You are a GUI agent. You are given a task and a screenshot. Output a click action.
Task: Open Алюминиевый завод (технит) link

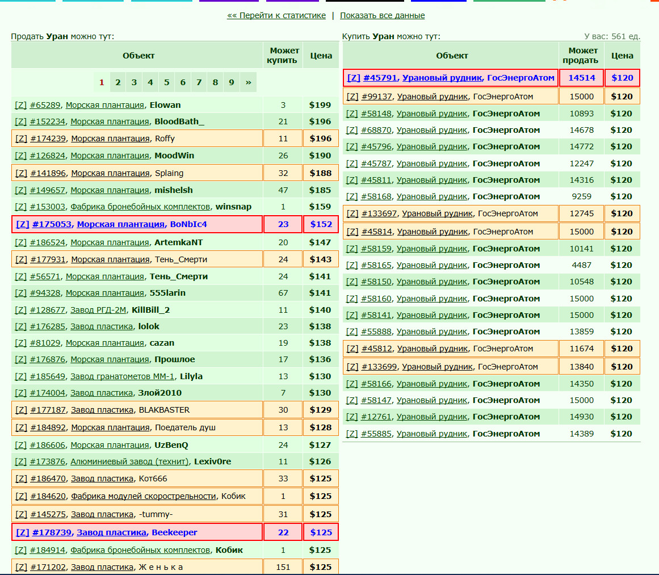(129, 461)
